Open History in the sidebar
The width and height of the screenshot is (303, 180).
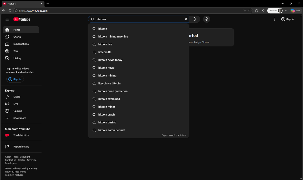click(x=21, y=58)
